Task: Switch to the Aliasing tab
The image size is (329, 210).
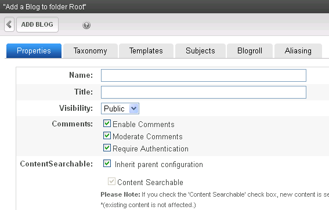Action: (298, 51)
